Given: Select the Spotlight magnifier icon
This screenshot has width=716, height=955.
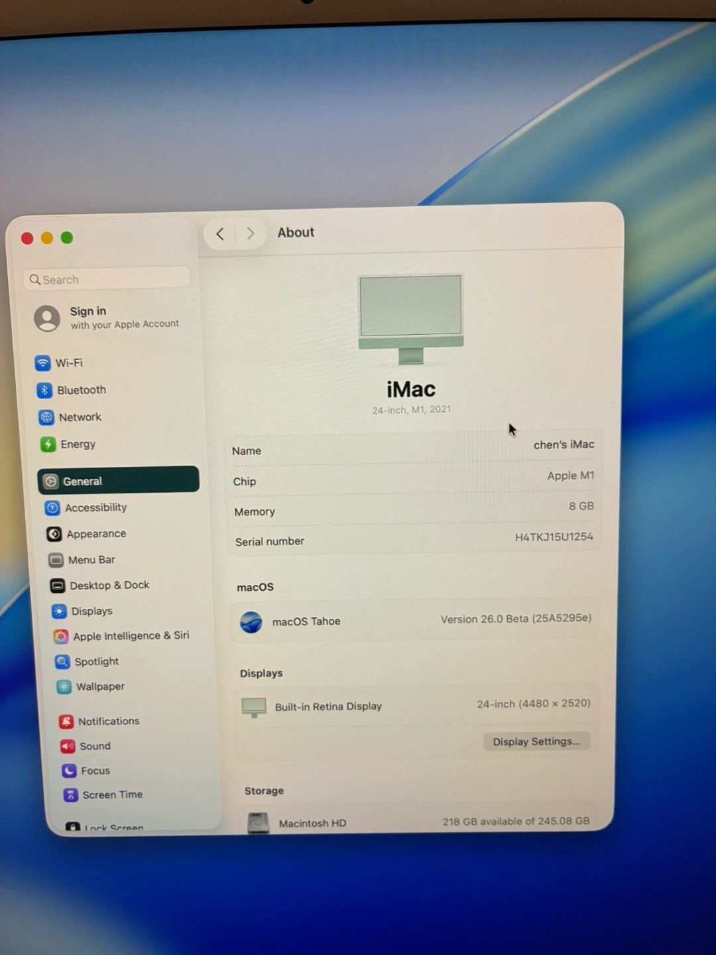Looking at the screenshot, I should (x=62, y=662).
